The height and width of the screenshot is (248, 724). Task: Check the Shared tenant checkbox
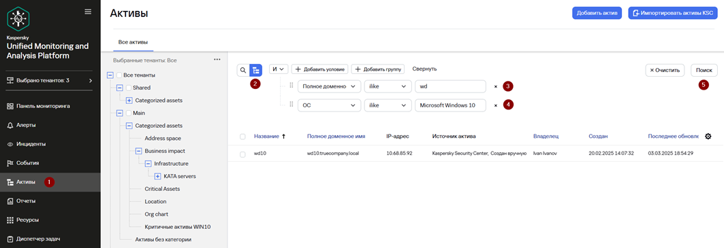[129, 88]
